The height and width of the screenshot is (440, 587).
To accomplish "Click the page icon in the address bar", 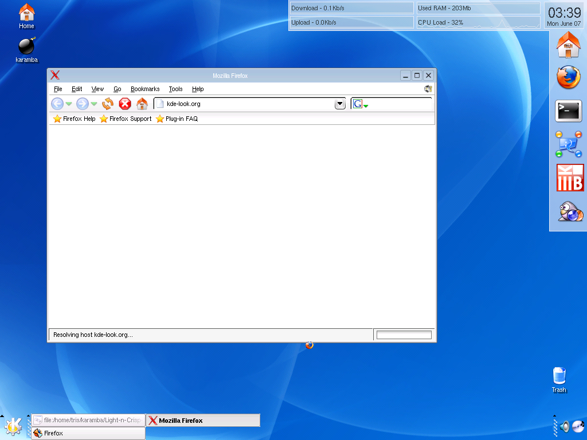I will 160,104.
